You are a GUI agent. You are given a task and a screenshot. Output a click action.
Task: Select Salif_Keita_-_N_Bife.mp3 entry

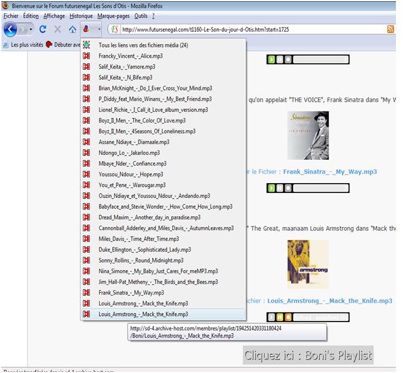coord(163,77)
